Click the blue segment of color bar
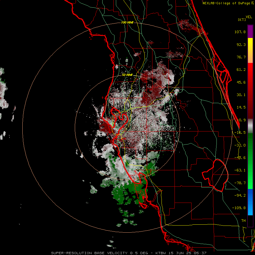255x255 pixels. [x=250, y=202]
